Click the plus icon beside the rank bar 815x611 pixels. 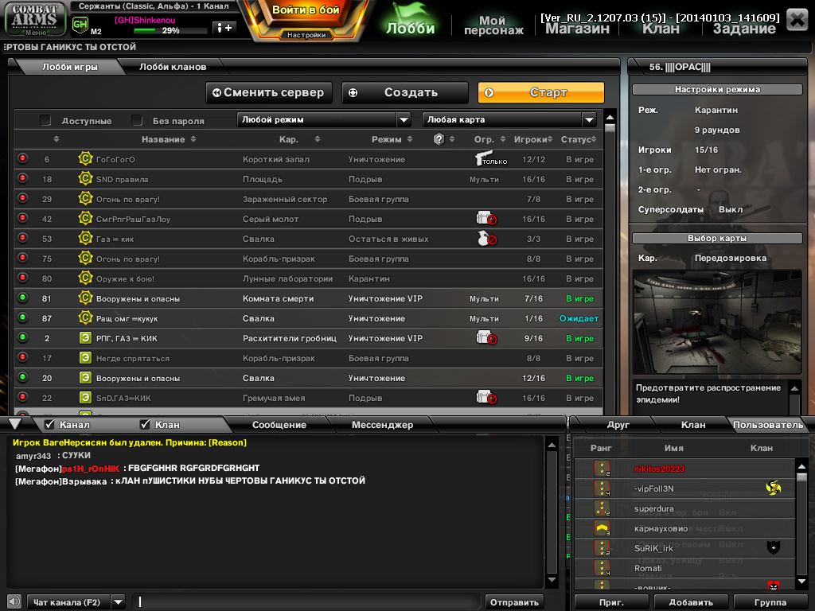point(224,28)
